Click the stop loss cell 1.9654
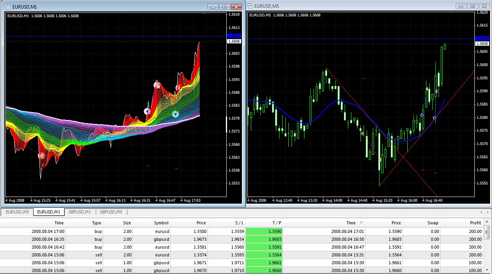 pyautogui.click(x=227, y=239)
